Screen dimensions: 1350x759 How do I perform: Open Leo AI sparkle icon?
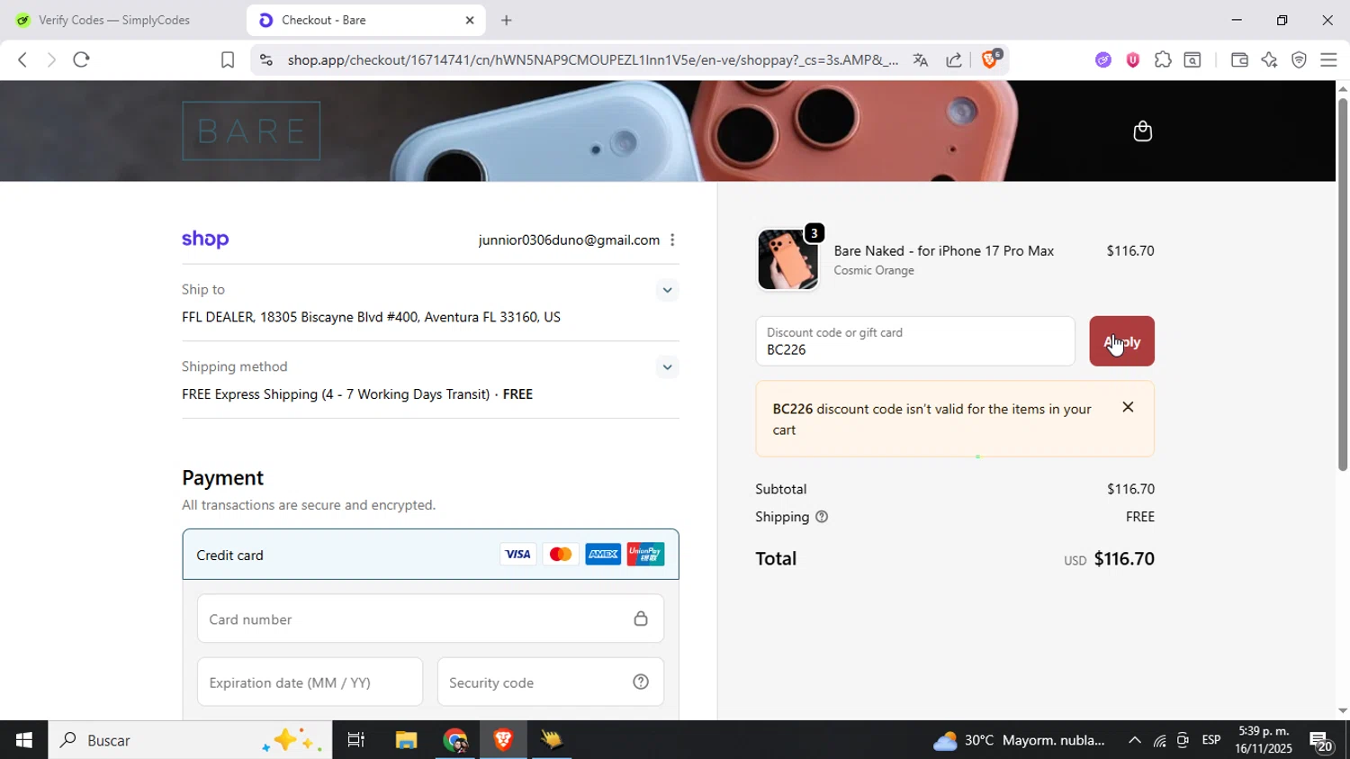tap(1269, 60)
